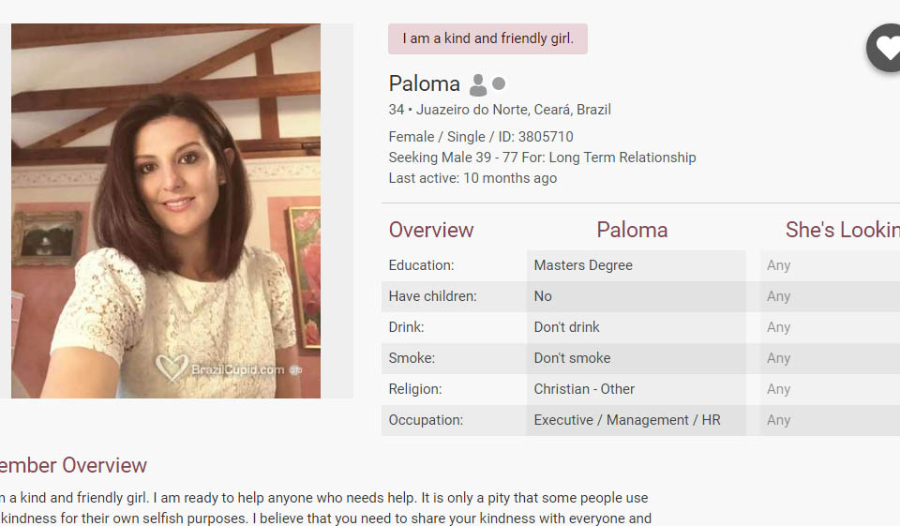Click the Paloma profile name heading

click(425, 83)
